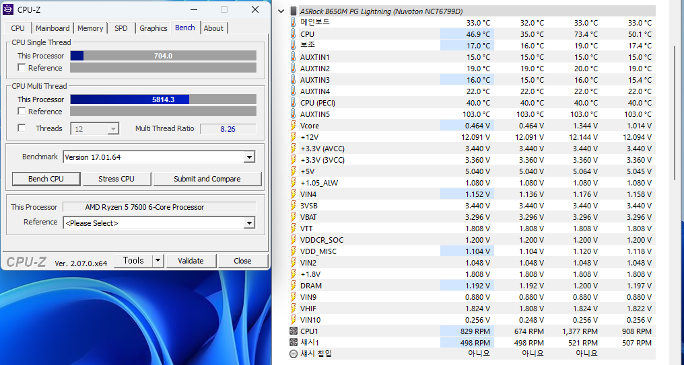Image resolution: width=684 pixels, height=365 pixels.
Task: Click the Close button in CPU-Z
Action: (242, 260)
